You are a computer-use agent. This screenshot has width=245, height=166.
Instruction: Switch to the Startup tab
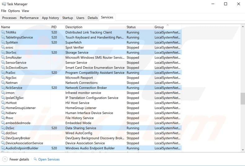click(67, 18)
